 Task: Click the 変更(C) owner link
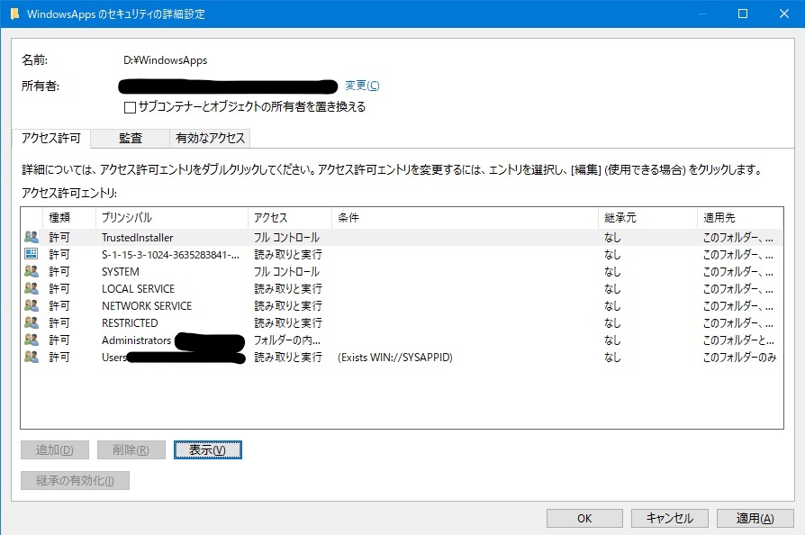pos(362,86)
